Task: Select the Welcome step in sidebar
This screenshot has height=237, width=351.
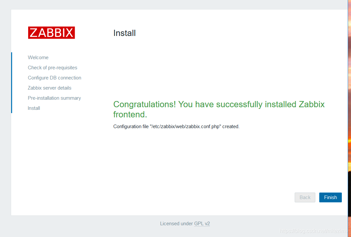Action: coord(38,58)
